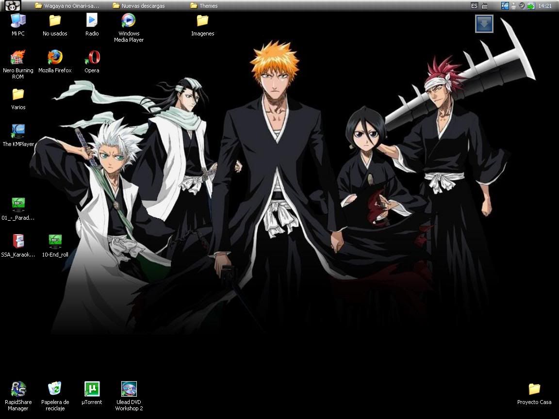Screen dimensions: 559x419
Task: Select the 01_-_Parad... MP3 file
Action: pyautogui.click(x=18, y=209)
